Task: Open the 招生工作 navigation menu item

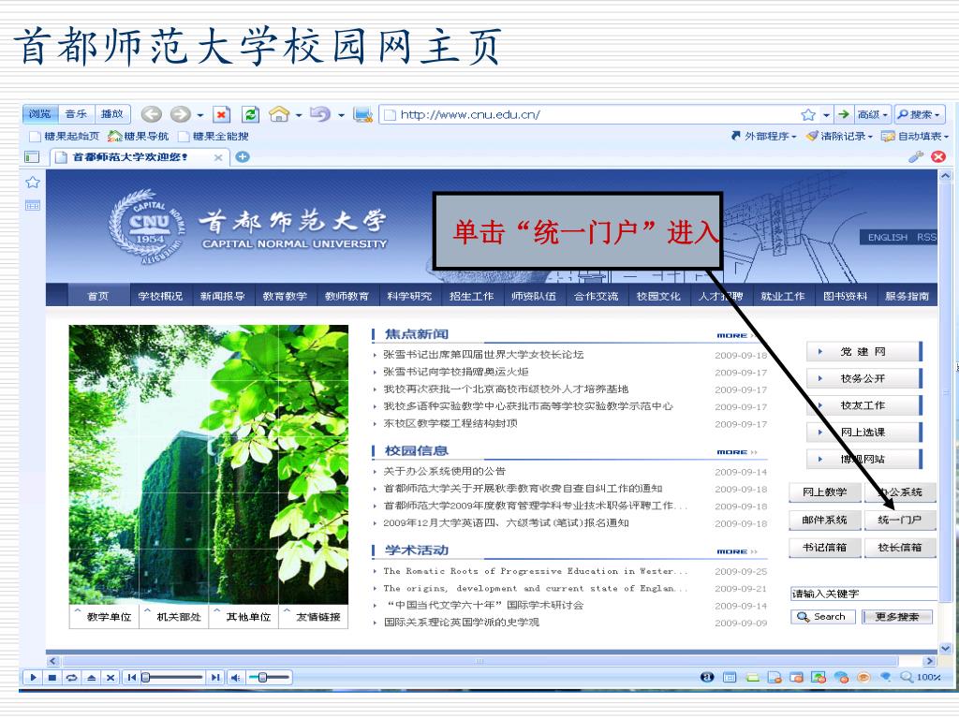Action: pos(472,296)
